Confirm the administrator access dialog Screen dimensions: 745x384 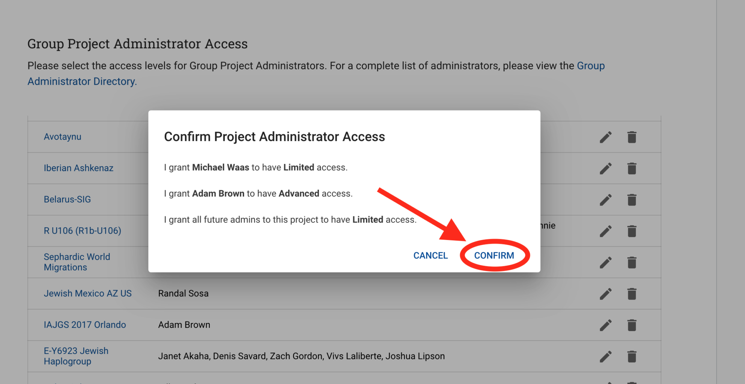point(494,255)
